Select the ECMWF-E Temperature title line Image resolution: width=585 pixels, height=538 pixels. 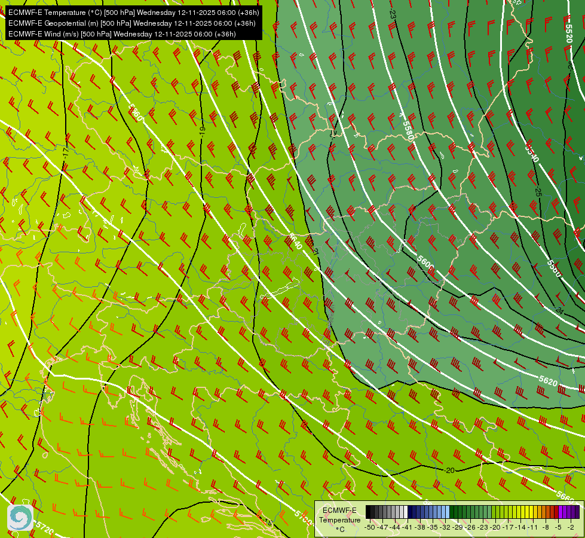[x=134, y=13]
